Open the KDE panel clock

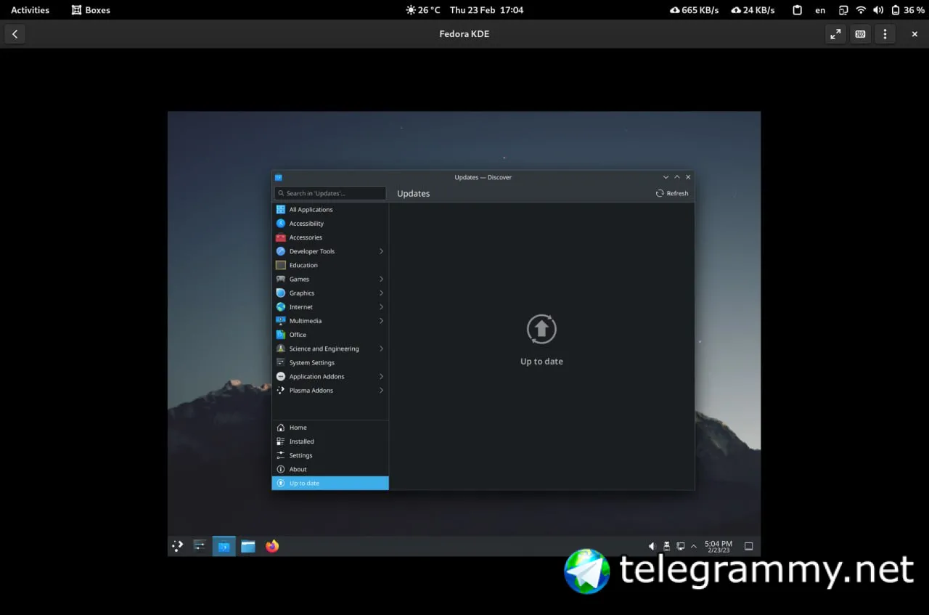coord(719,546)
